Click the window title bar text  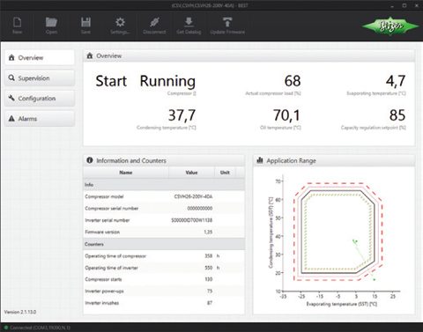pos(210,5)
